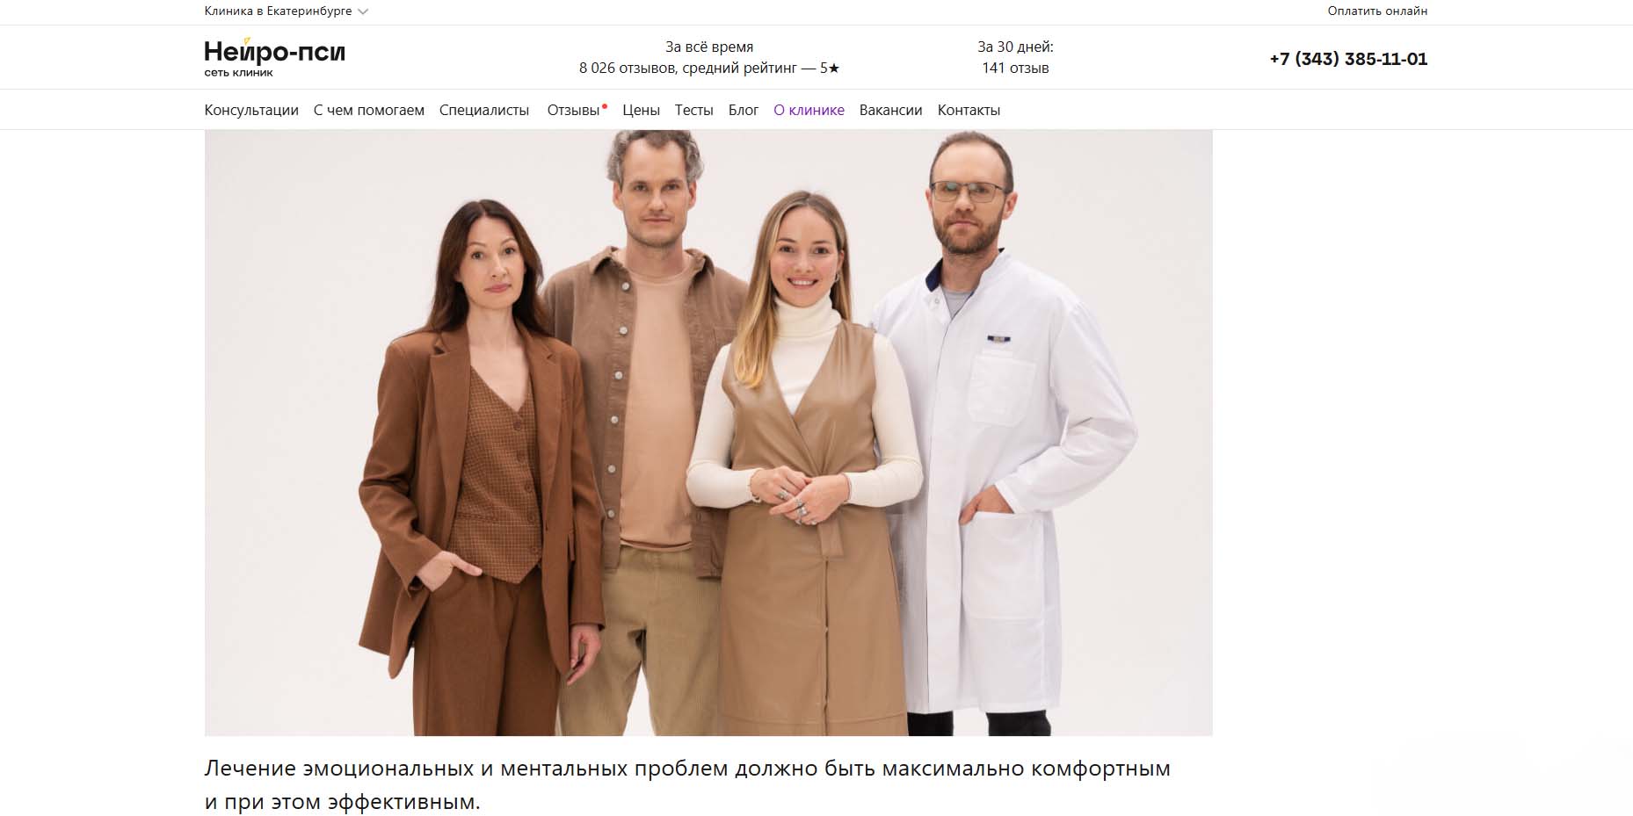Select the О клинике menu item
The width and height of the screenshot is (1633, 816).
(x=809, y=110)
